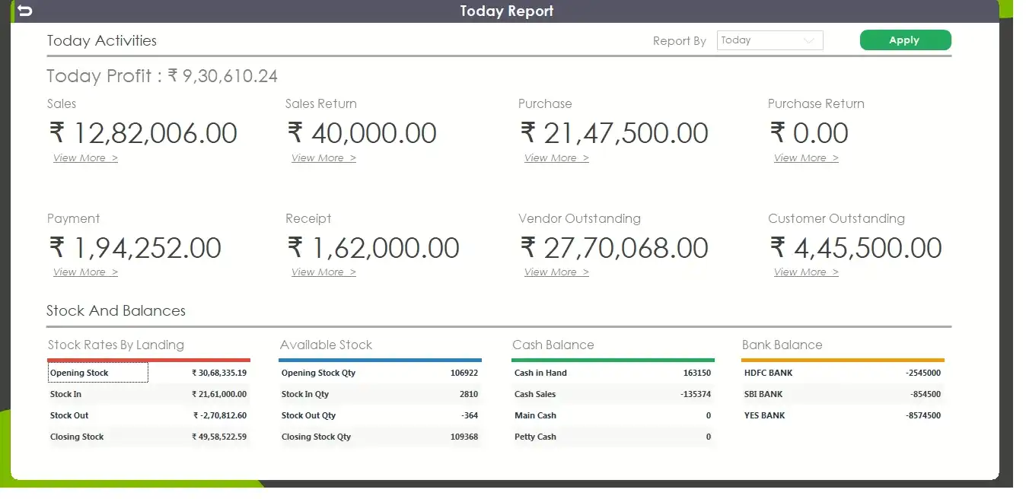The image size is (1026, 499).
Task: Select the Opening Stock cell
Action: 97,373
